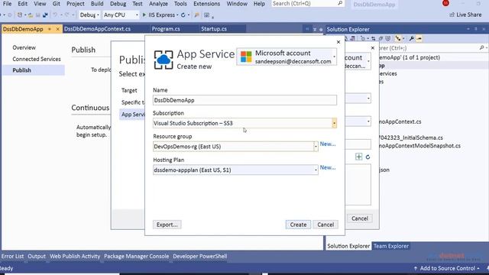Click New... link beside Hosting Plan
This screenshot has width=489, height=275.
click(x=328, y=167)
